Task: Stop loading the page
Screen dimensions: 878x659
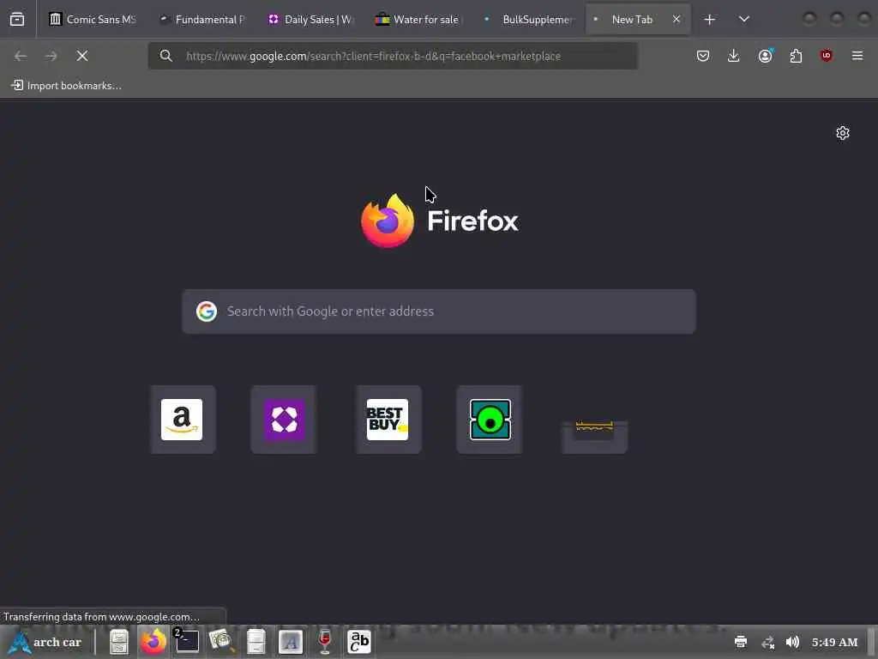Action: click(x=82, y=56)
